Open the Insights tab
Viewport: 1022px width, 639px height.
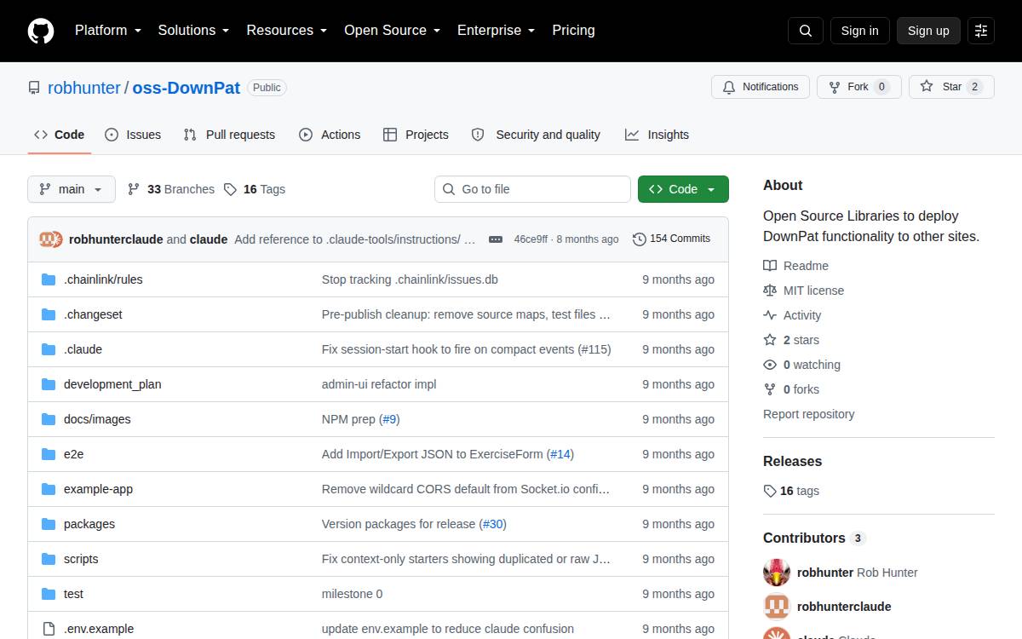click(657, 135)
